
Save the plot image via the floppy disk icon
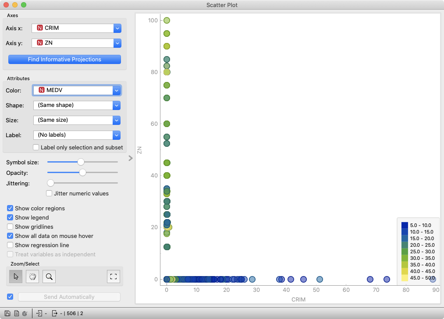coord(7,313)
